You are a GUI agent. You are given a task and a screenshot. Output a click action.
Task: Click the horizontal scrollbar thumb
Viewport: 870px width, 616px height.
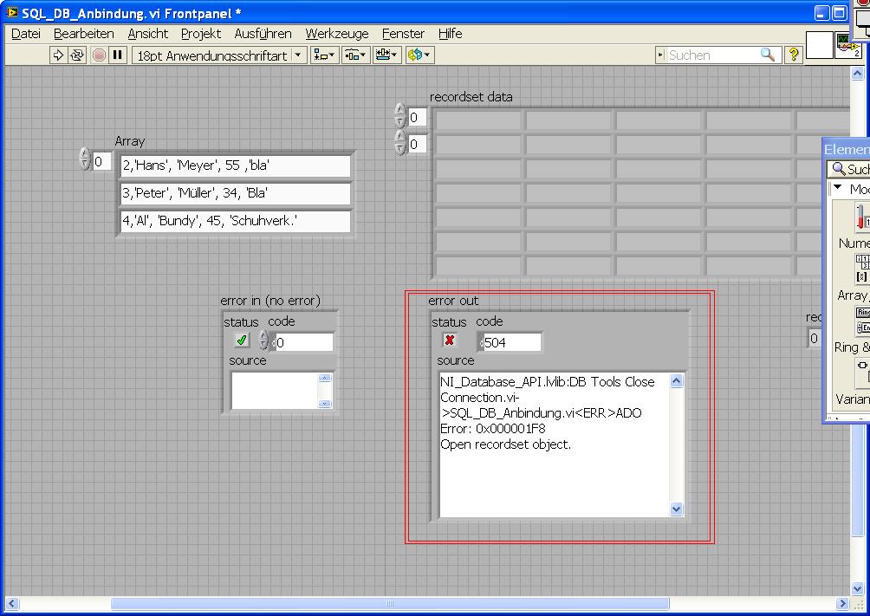pyautogui.click(x=390, y=603)
